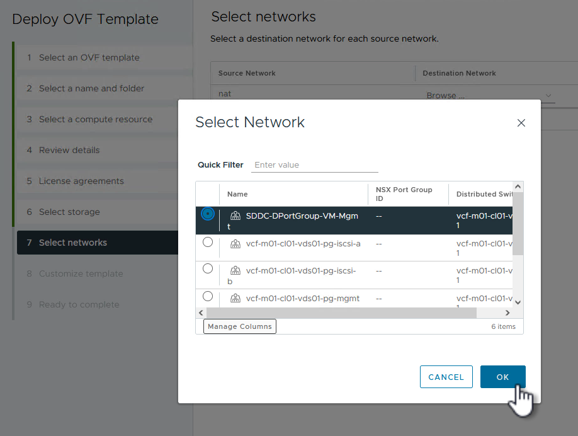Click the SDDC-DPortGroup-VM-Mgmt network icon
Image resolution: width=578 pixels, height=436 pixels.
236,216
